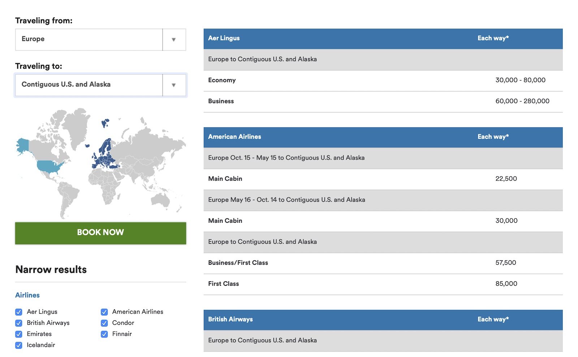This screenshot has width=578, height=357.
Task: Disable the Emirates checkbox
Action: click(x=19, y=334)
